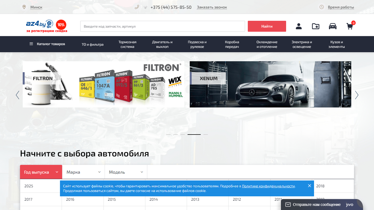The width and height of the screenshot is (374, 210).
Task: Open the Подвеска и рулевое menu item
Action: [x=197, y=44]
